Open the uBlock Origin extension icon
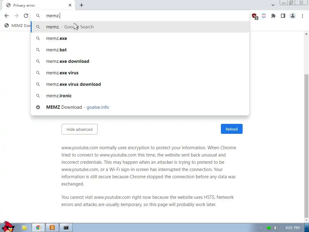 click(254, 16)
